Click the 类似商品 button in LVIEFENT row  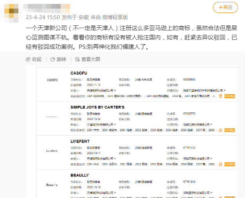pyautogui.click(x=230, y=164)
